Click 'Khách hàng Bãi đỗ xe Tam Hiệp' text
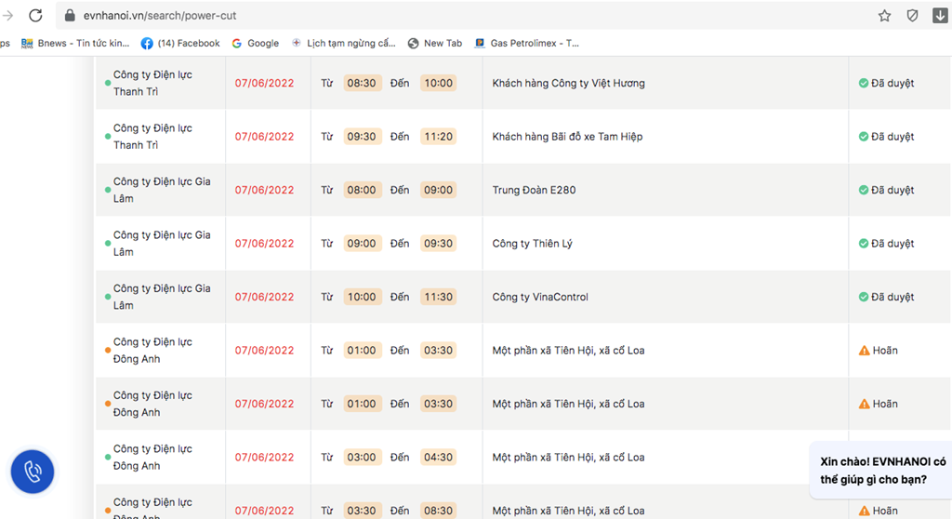This screenshot has height=519, width=952. pos(567,137)
